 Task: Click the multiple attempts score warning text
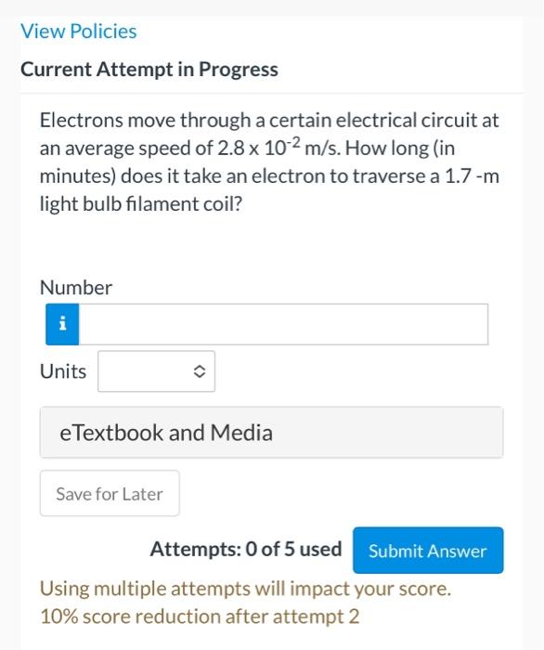[245, 589]
